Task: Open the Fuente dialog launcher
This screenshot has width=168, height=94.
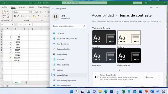Action: [42, 20]
